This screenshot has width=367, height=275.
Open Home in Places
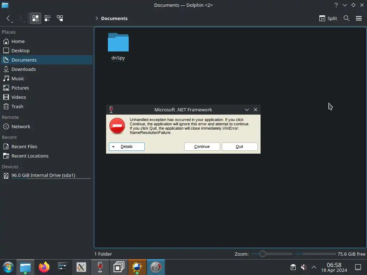coord(46,41)
